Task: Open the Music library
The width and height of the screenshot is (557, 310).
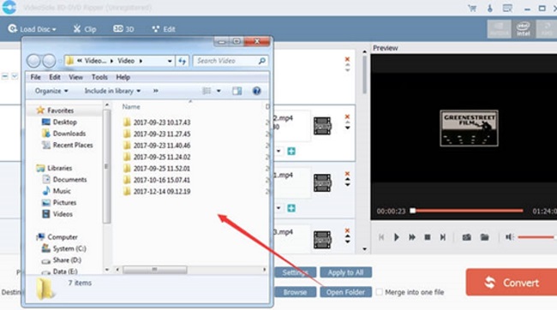Action: [x=57, y=191]
